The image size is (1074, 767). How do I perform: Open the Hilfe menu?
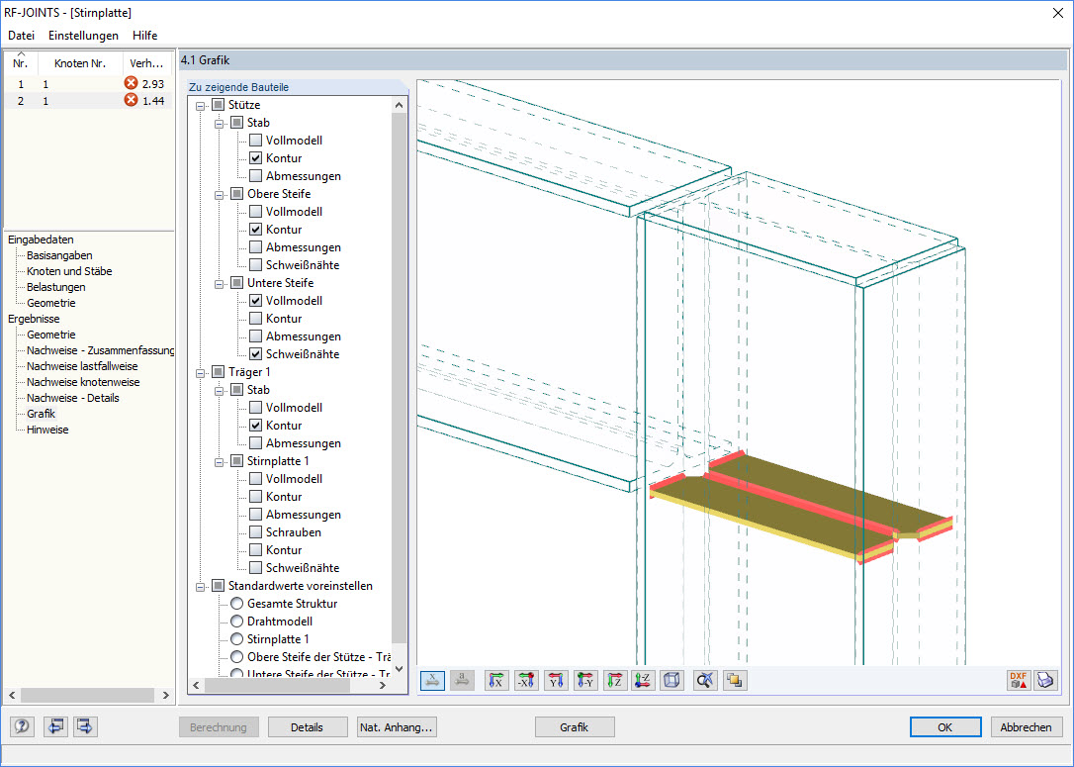tap(144, 35)
